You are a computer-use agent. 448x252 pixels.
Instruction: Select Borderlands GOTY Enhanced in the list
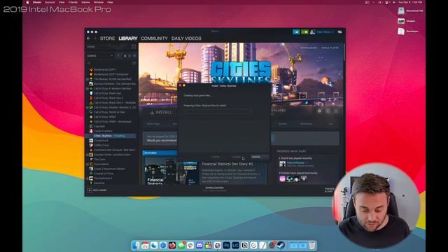pyautogui.click(x=111, y=74)
